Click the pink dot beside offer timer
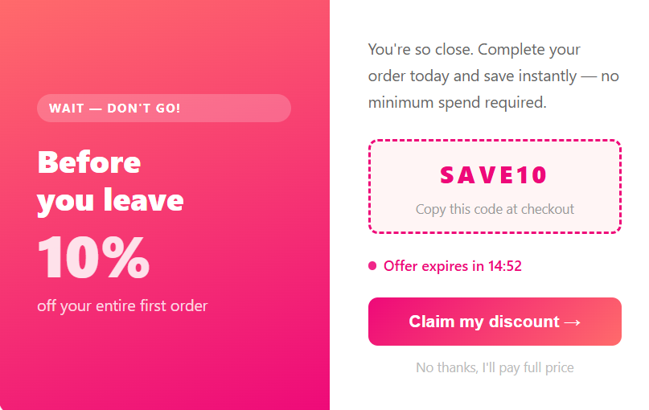Screen dimensions: 649x410 pyautogui.click(x=372, y=266)
